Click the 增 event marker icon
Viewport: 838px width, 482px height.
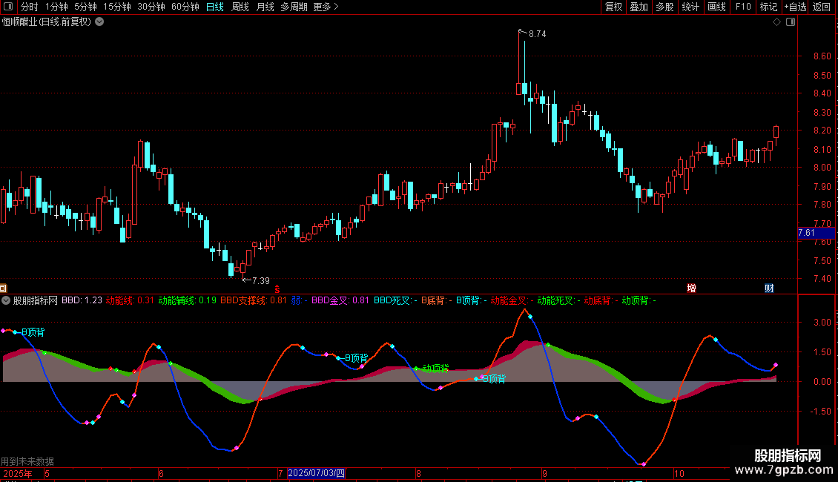[691, 288]
